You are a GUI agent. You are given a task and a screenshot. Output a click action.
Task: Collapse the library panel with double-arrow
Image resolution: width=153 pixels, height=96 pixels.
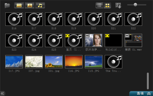click(2, 93)
